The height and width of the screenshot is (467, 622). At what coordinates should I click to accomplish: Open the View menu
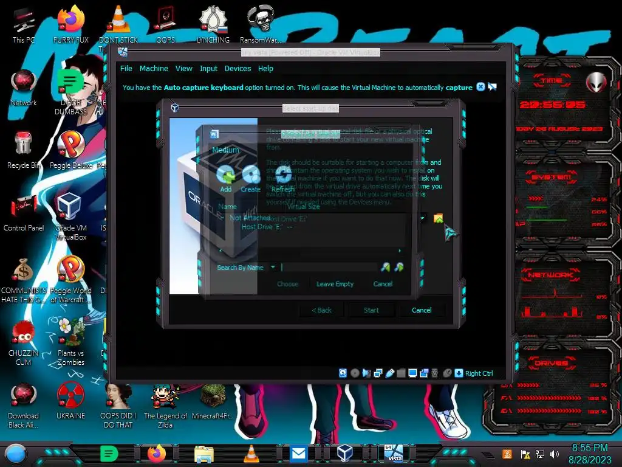[183, 68]
